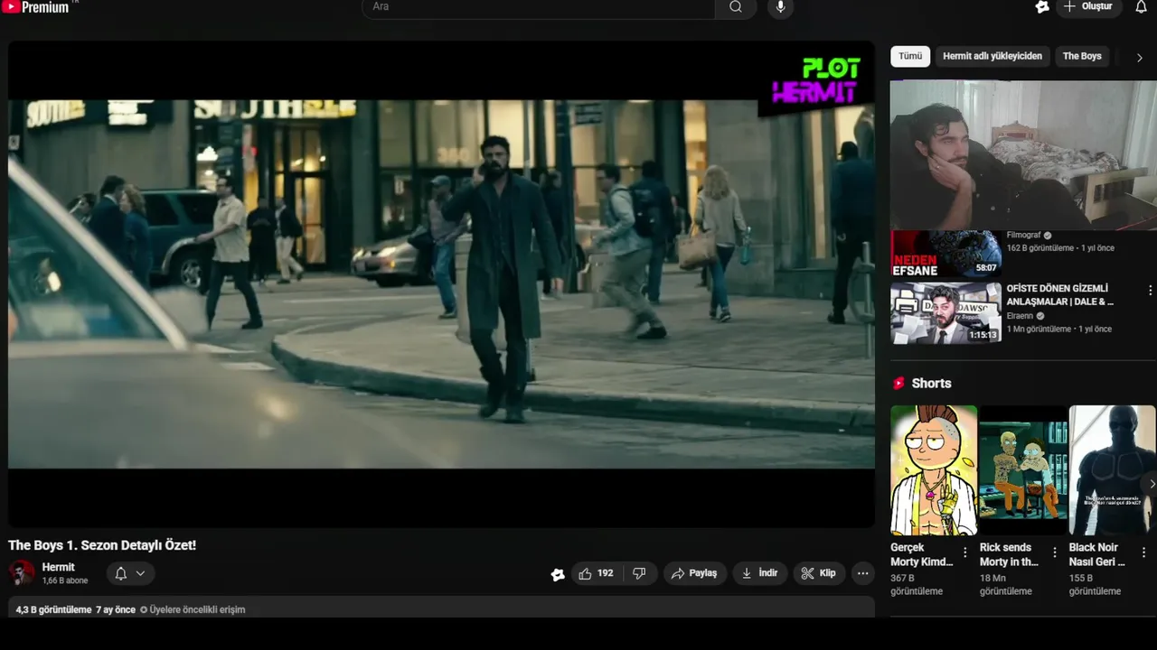Open the Elraenn channel name
The height and width of the screenshot is (650, 1157).
tap(1021, 316)
